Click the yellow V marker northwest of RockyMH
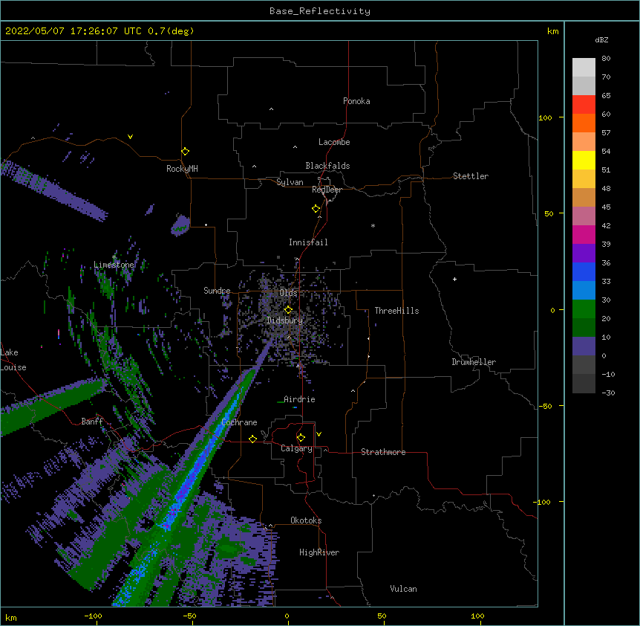 (130, 137)
